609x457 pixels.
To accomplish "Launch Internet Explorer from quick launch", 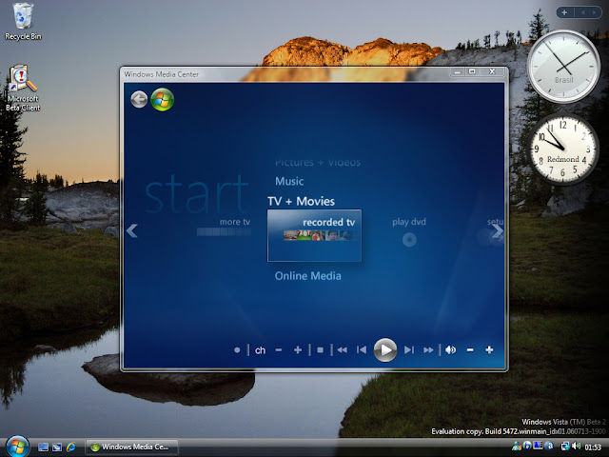I will click(x=71, y=447).
